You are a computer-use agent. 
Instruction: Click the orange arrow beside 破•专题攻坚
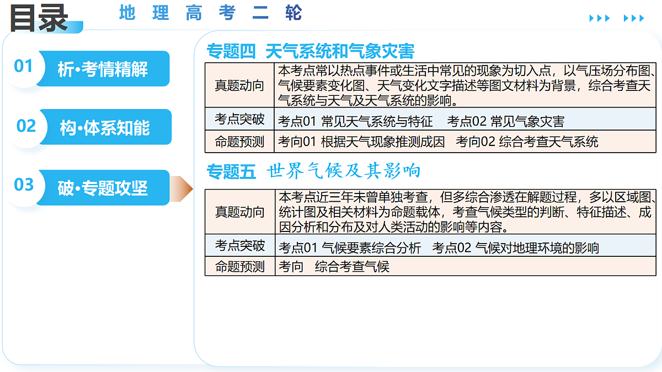tap(181, 189)
